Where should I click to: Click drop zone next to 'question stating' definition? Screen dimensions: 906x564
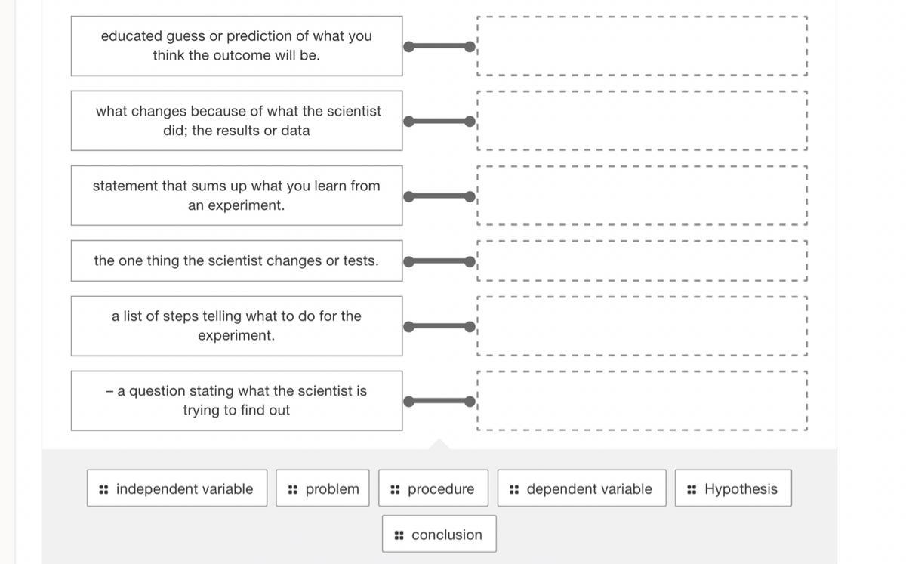(x=642, y=400)
